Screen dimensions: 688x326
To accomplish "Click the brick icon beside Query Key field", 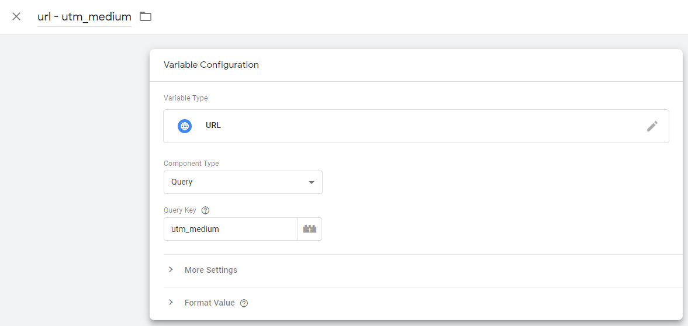I will pyautogui.click(x=310, y=229).
